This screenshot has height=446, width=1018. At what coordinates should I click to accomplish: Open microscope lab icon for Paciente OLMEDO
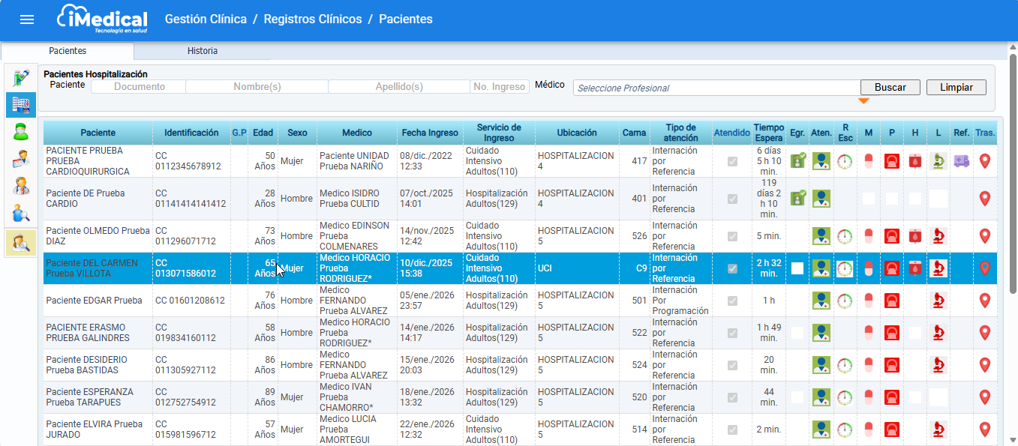(x=938, y=236)
